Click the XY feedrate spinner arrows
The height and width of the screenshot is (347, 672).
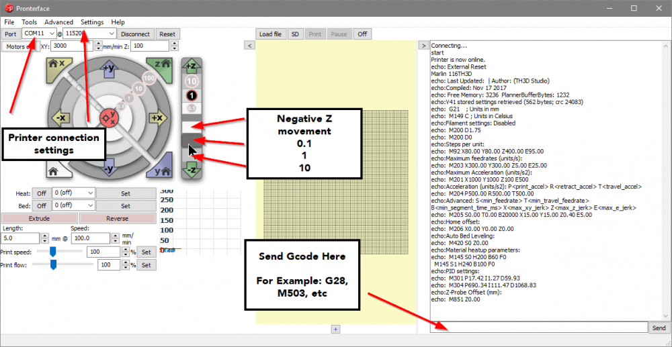pos(99,46)
